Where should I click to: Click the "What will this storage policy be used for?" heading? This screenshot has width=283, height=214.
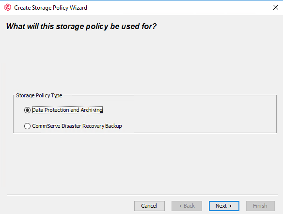pyautogui.click(x=81, y=26)
